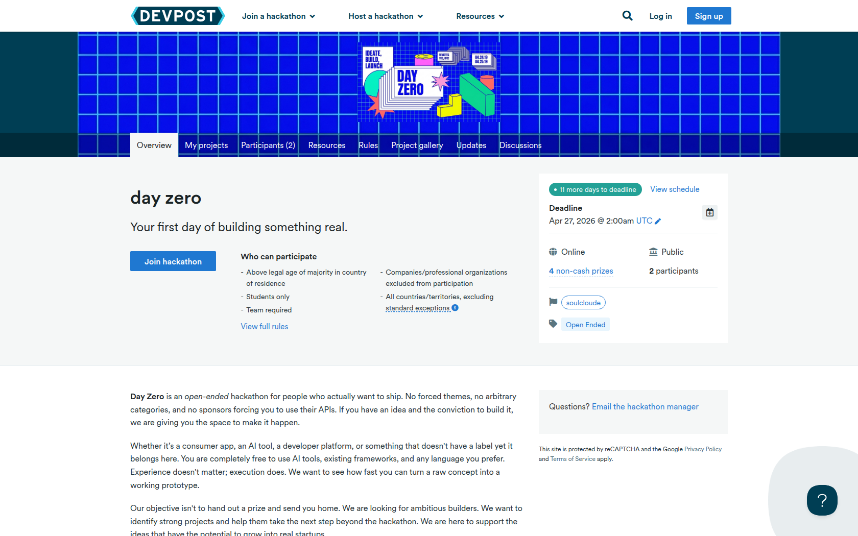This screenshot has height=536, width=858.
Task: Open the Project gallery tab
Action: point(417,145)
